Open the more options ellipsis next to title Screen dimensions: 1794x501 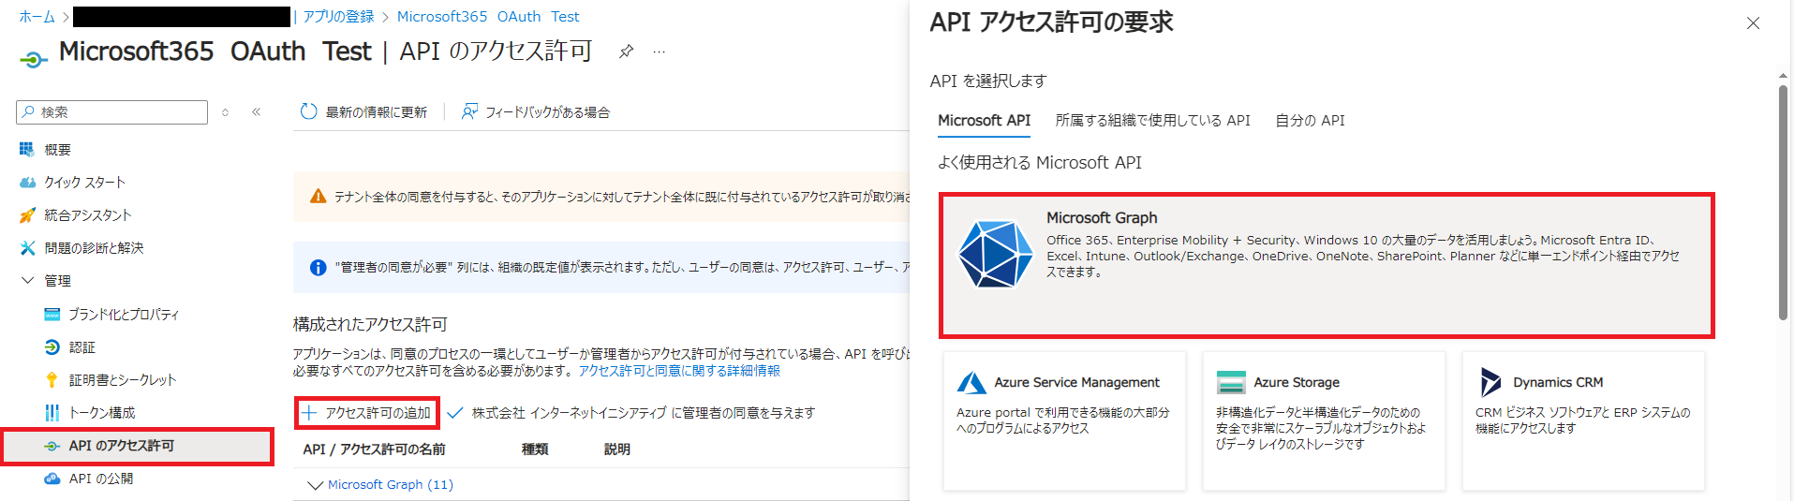(660, 52)
